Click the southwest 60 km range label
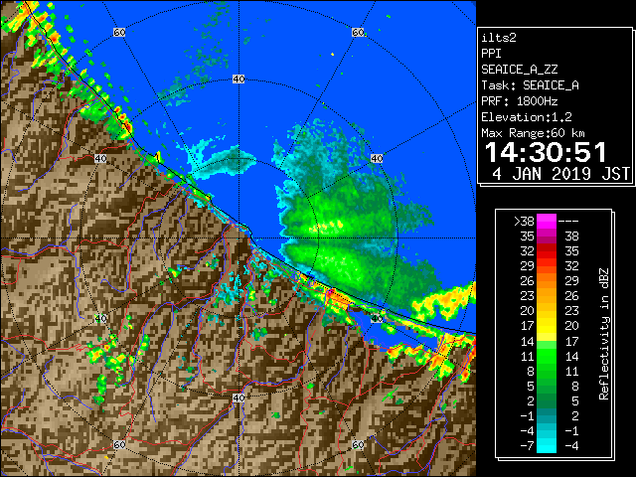 click(119, 444)
